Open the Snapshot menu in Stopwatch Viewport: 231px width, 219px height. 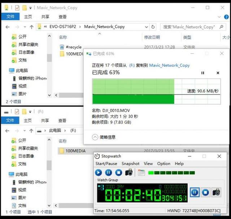point(130,164)
